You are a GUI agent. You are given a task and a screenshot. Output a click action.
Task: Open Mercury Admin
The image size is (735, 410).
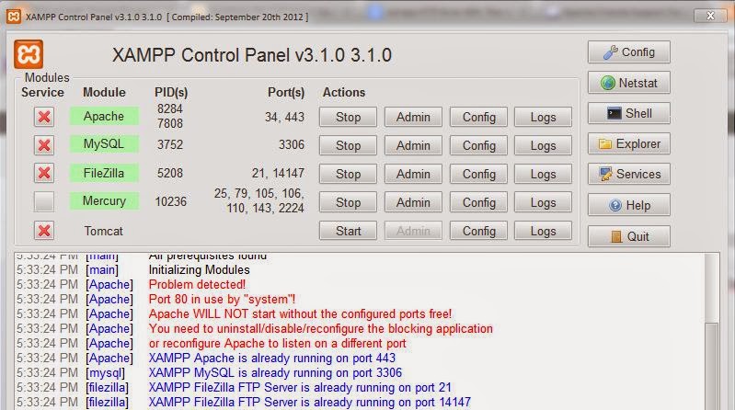pyautogui.click(x=413, y=202)
